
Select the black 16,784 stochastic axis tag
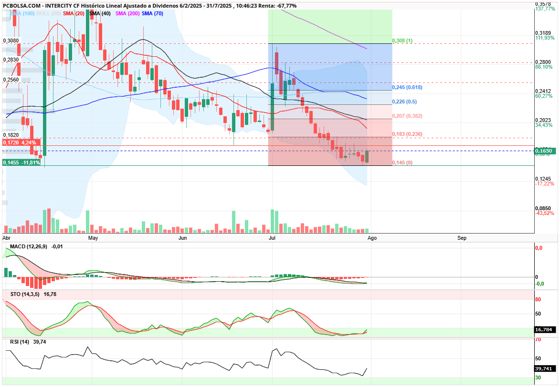click(x=545, y=330)
